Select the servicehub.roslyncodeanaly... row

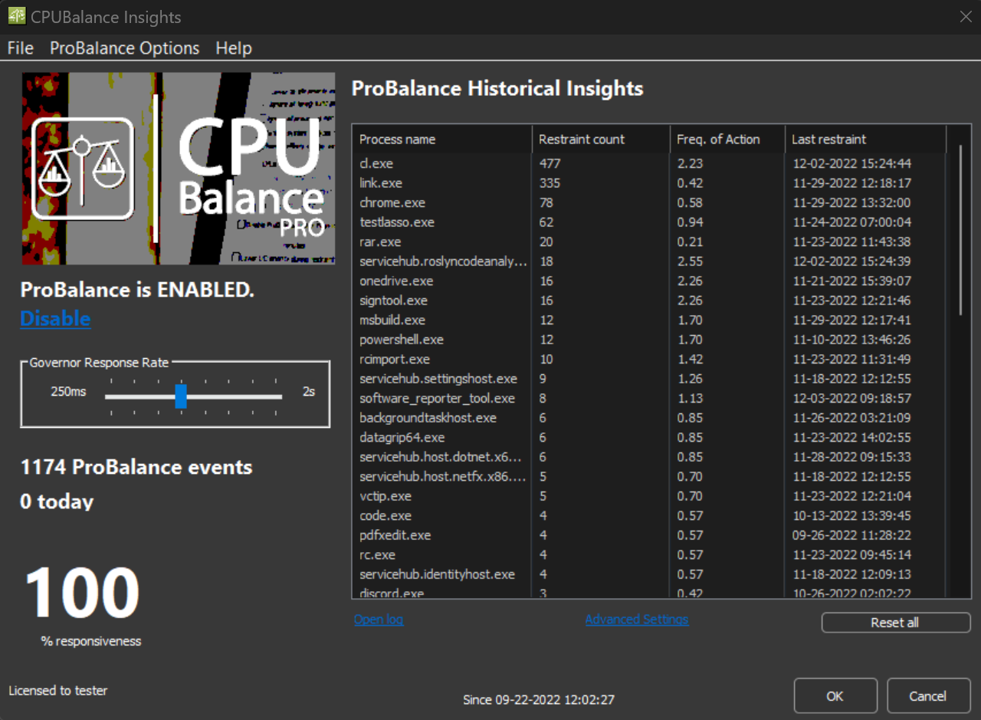649,261
